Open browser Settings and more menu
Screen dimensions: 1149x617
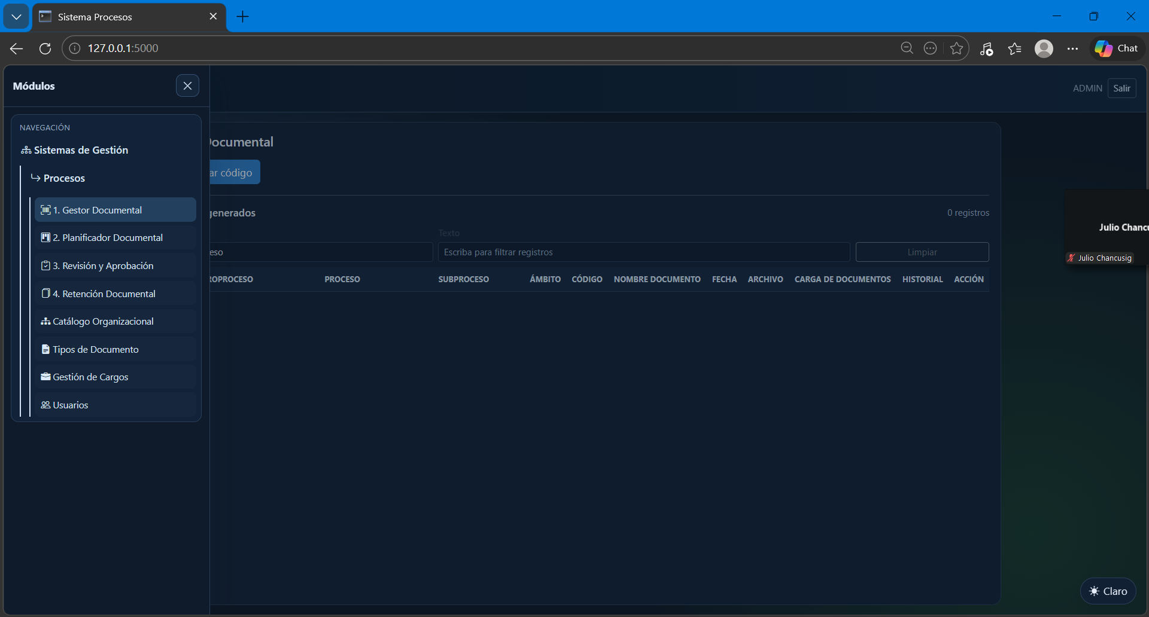(1072, 48)
